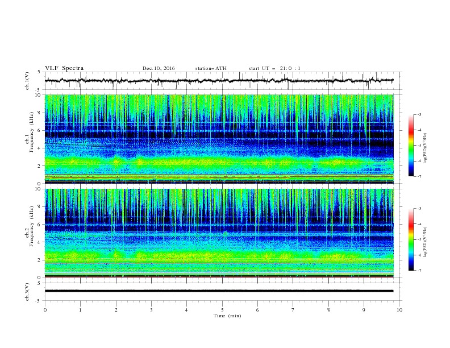
Task: Click the ch.3 flat voltage trace
Action: click(x=219, y=291)
